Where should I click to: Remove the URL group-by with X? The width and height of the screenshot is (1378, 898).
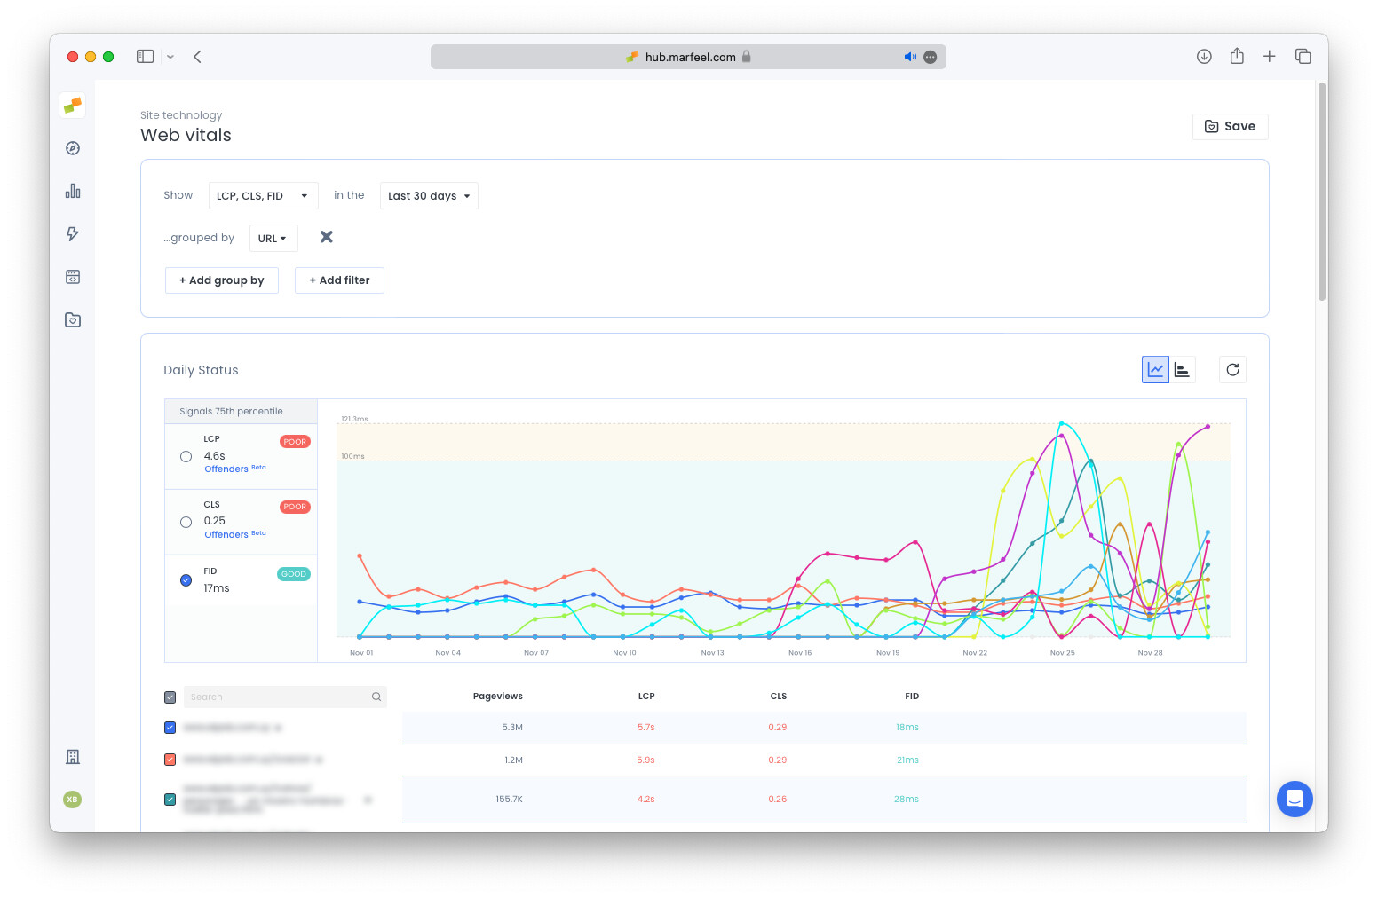coord(327,237)
